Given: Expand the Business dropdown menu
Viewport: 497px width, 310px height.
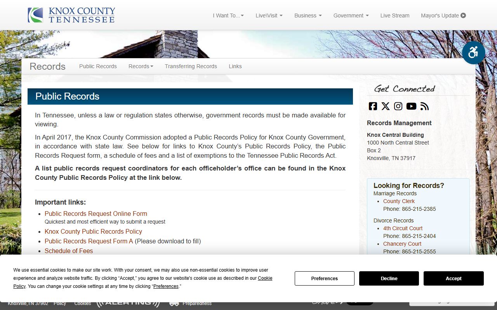Looking at the screenshot, I should pyautogui.click(x=308, y=15).
